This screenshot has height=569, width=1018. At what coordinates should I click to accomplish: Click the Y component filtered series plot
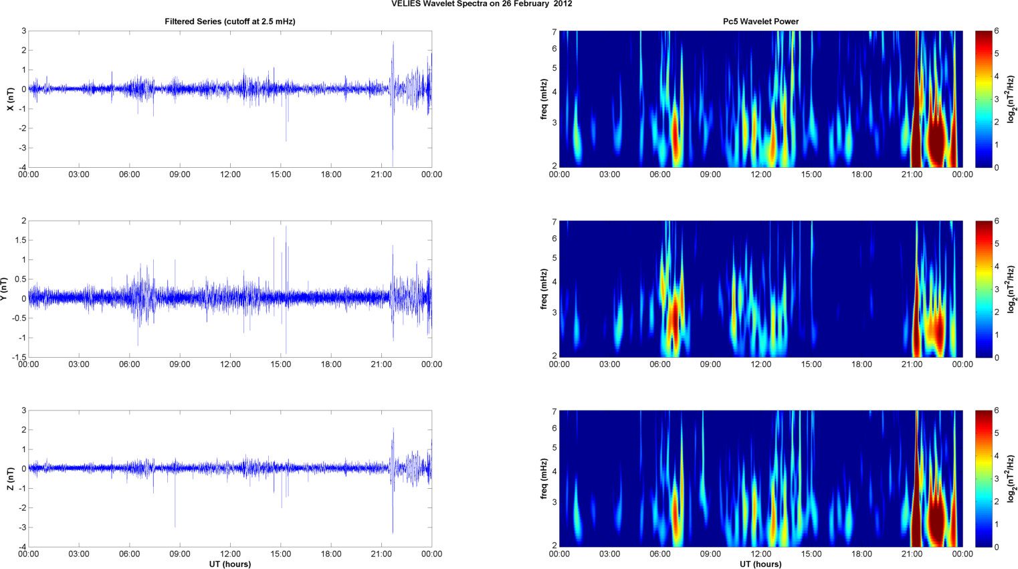click(230, 289)
